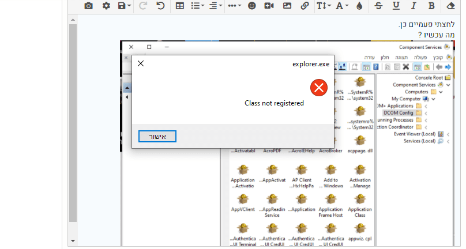The height and width of the screenshot is (249, 466).
Task: Clear formatting with the eraser icon
Action: [450, 6]
